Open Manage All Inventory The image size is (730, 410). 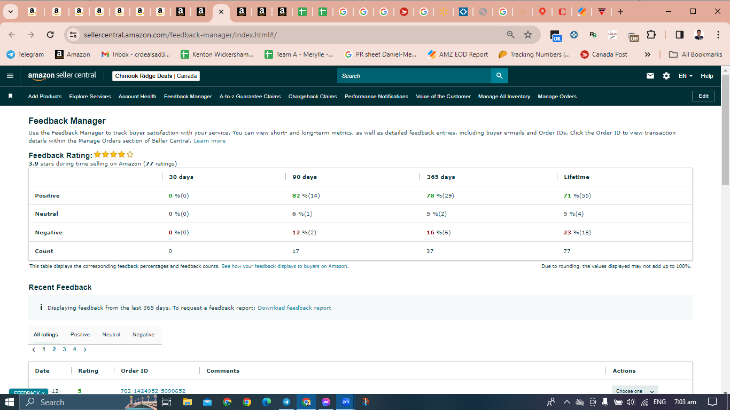(x=504, y=97)
